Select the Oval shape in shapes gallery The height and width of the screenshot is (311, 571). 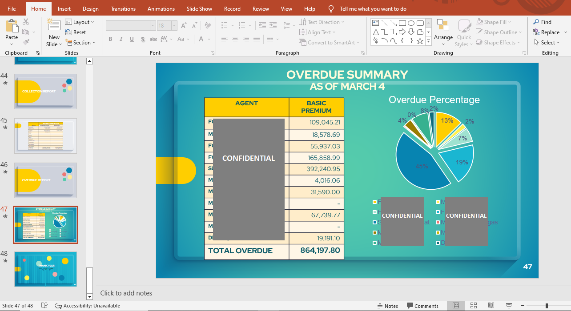click(411, 23)
